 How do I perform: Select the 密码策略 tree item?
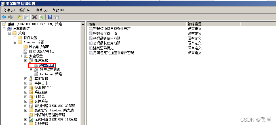[47, 65]
